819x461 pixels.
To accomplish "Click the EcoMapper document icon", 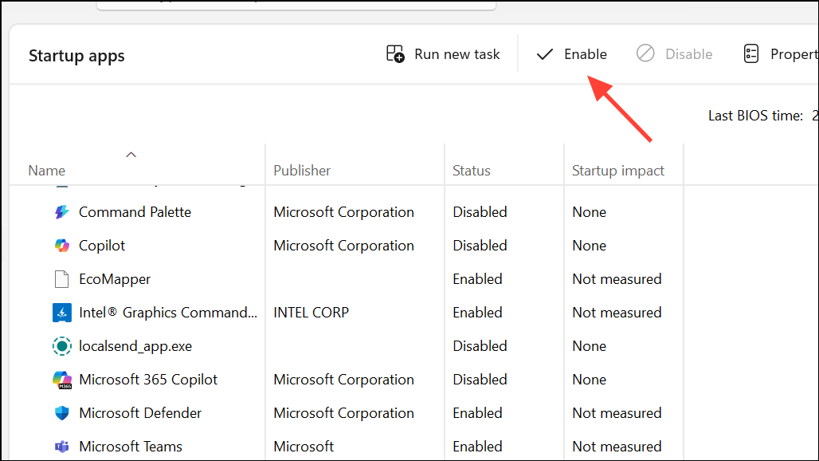I will point(62,278).
